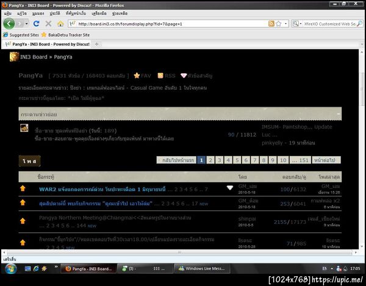Open IMSUM- Paintshop last post link

(x=296, y=130)
